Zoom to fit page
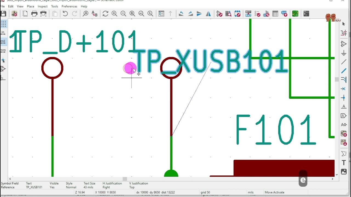This screenshot has width=351, height=197. click(x=132, y=14)
